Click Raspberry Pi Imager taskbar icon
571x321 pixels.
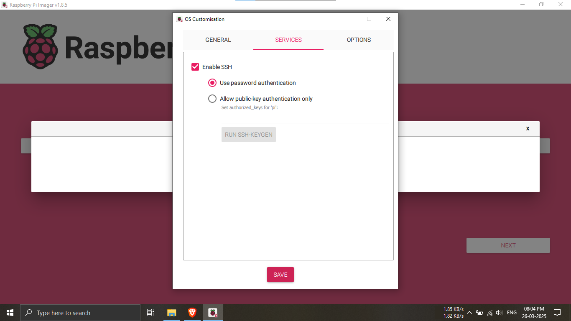click(x=213, y=313)
